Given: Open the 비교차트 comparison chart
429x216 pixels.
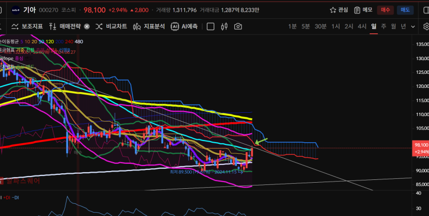Looking at the screenshot, I should [112, 27].
